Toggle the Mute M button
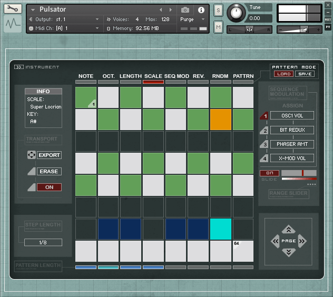The image size is (333, 297). pyautogui.click(x=218, y=27)
